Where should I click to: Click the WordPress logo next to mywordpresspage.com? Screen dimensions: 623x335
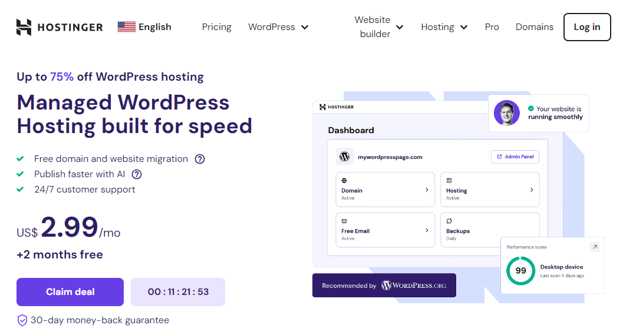(x=344, y=157)
